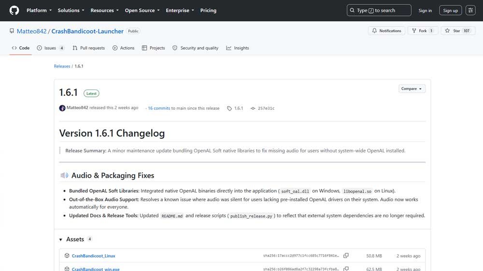Screen dimensions: 483x271
Task: Click Sign in
Action: [425, 11]
